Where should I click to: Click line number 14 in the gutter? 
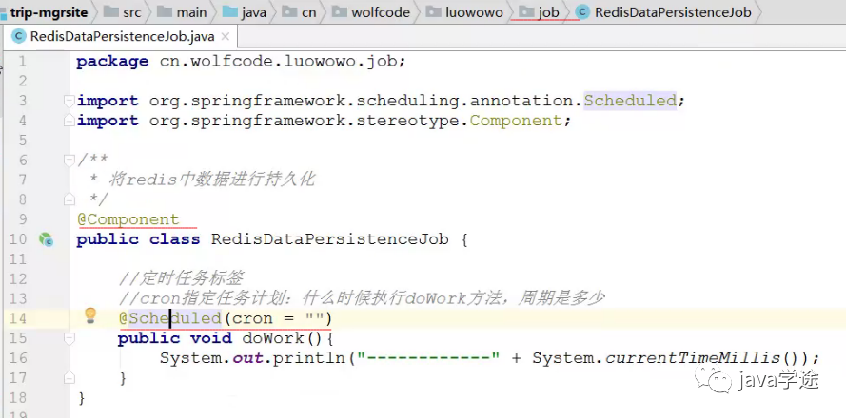click(18, 318)
